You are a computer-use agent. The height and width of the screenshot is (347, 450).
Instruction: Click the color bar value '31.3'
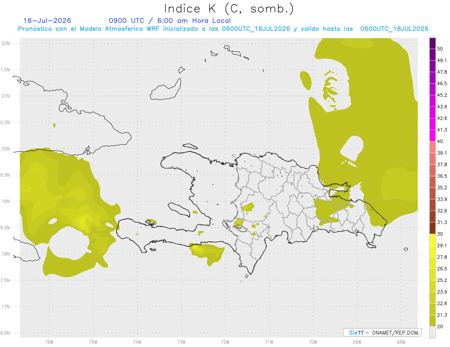pyautogui.click(x=442, y=222)
